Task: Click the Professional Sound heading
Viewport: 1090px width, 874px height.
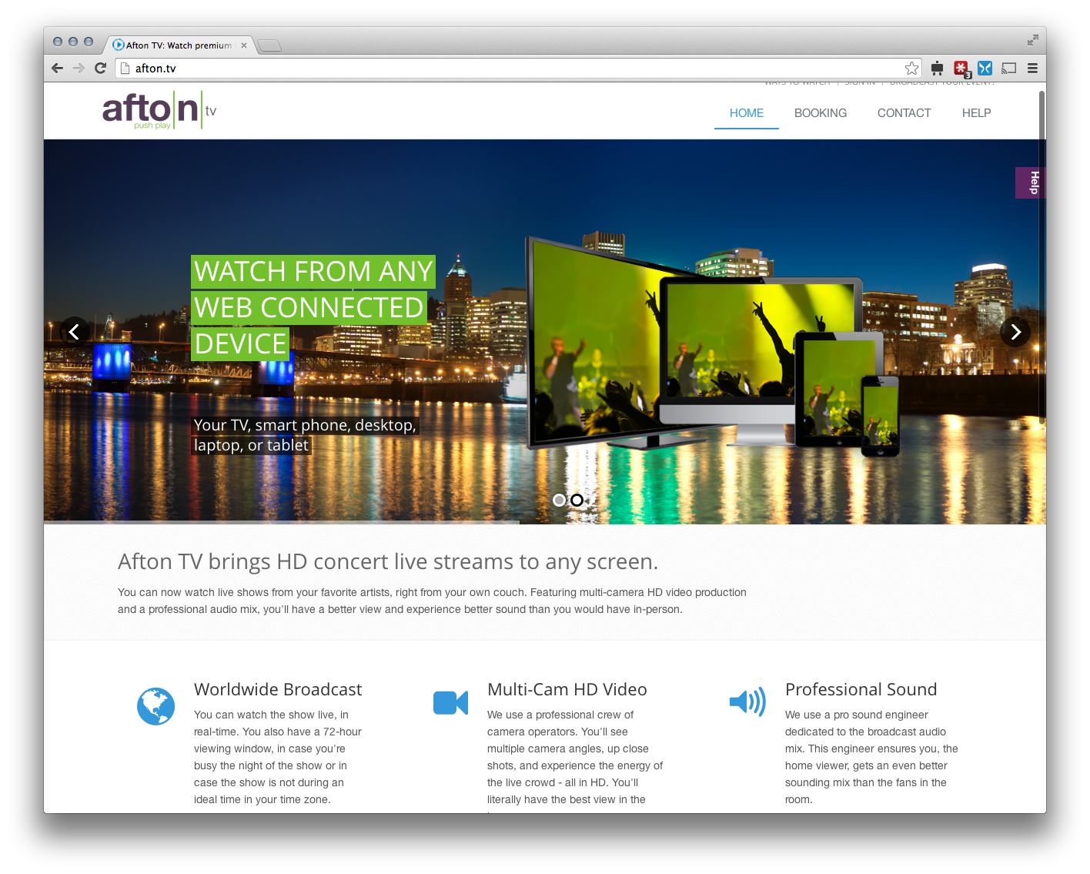Action: click(861, 689)
